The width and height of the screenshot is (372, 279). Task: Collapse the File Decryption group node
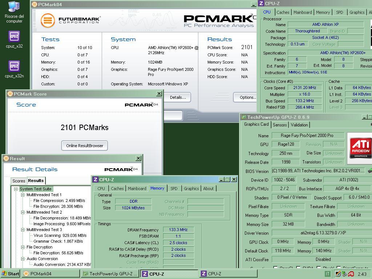[x=23, y=247]
